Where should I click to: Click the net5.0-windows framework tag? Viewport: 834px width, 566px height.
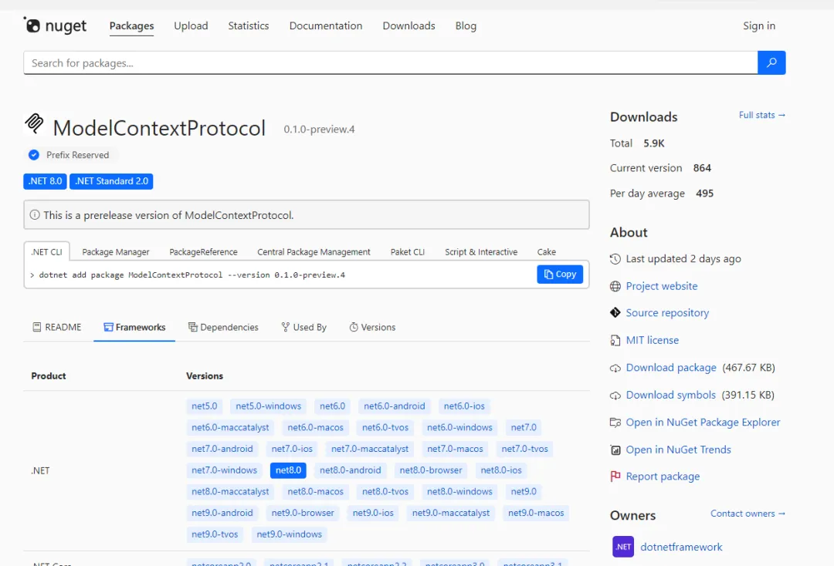tap(268, 406)
